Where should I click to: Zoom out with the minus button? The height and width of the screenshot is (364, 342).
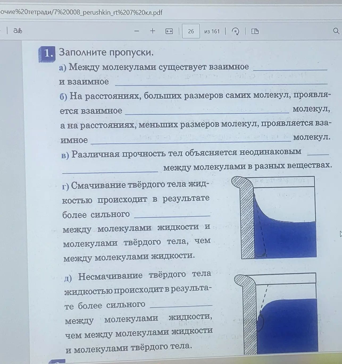(137, 31)
